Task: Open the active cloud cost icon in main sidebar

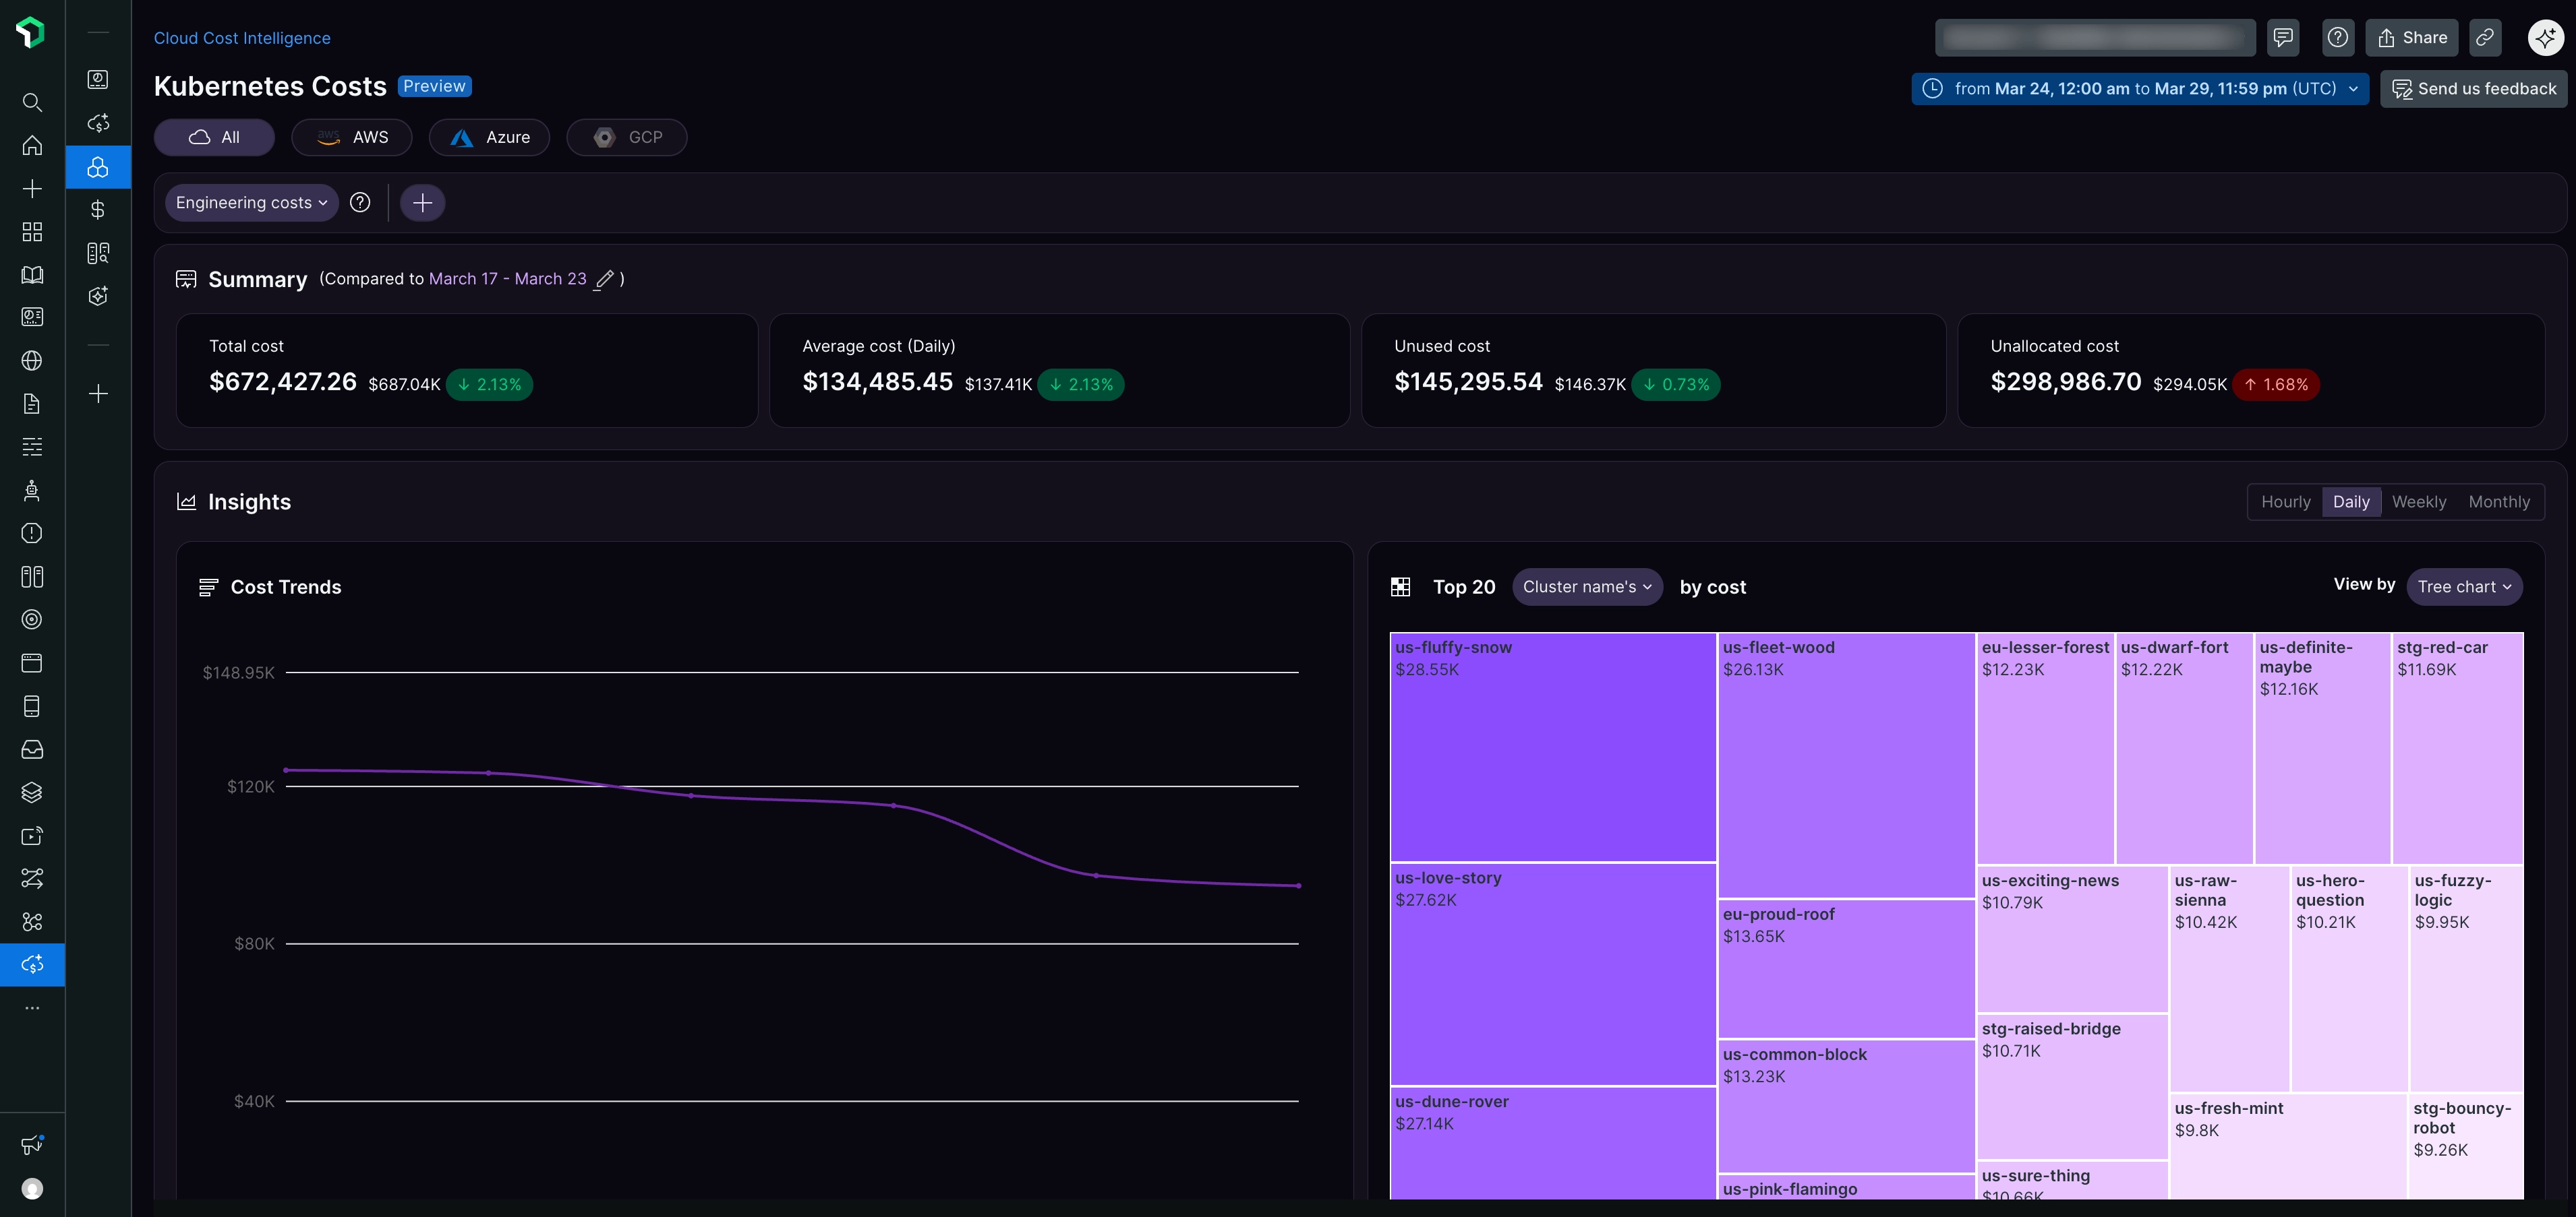Action: point(32,964)
